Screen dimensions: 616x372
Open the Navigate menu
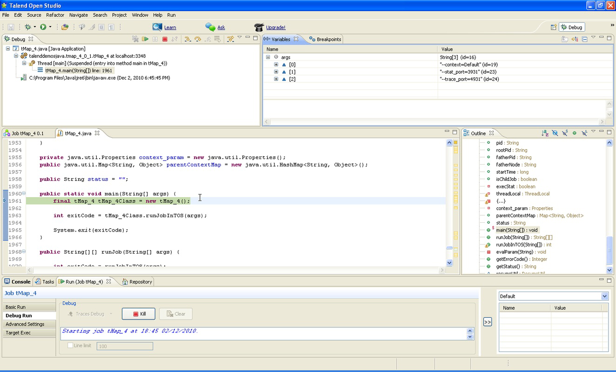78,15
